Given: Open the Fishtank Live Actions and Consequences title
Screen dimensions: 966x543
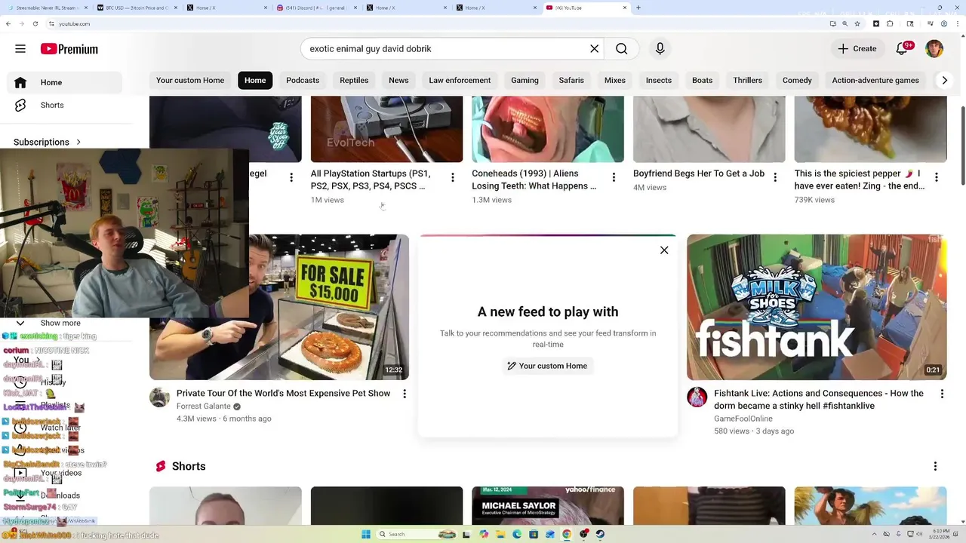Looking at the screenshot, I should click(x=819, y=400).
